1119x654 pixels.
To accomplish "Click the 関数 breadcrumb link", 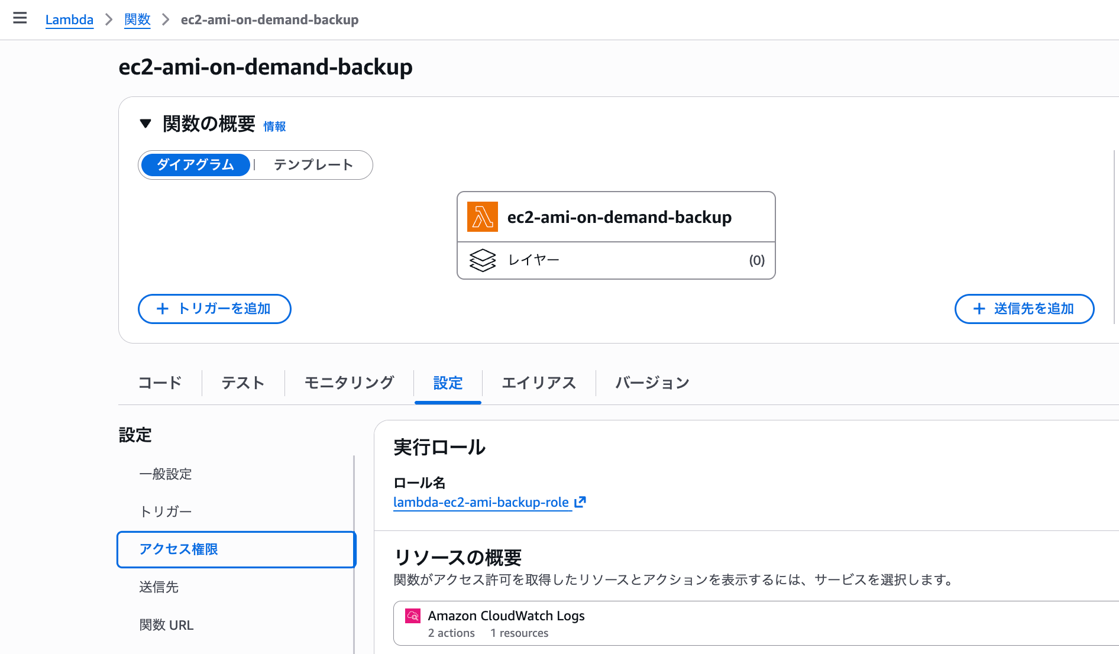I will 137,20.
